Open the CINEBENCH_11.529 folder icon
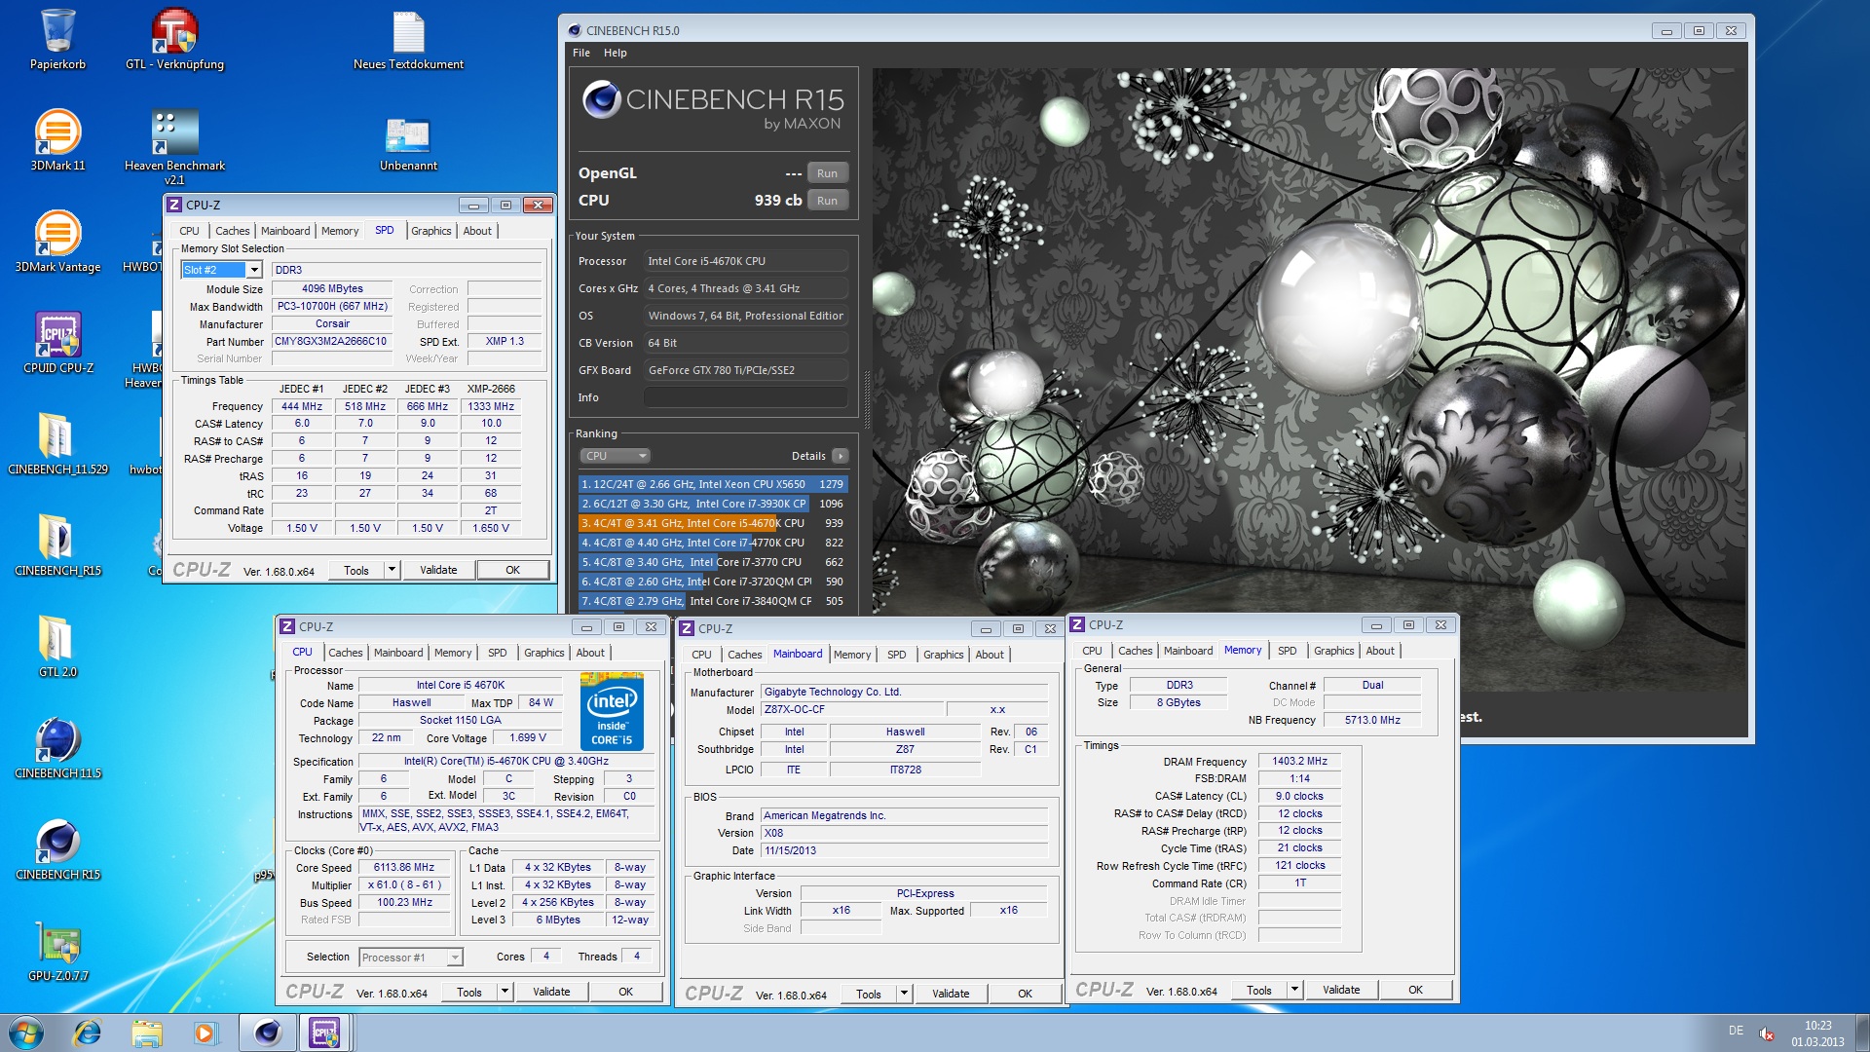Screen dimensions: 1870x1052 57,444
